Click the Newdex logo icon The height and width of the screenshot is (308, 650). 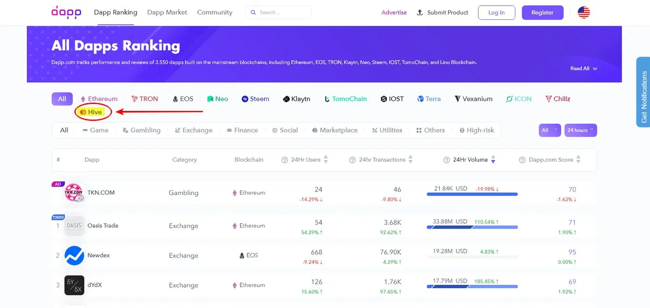click(x=74, y=255)
